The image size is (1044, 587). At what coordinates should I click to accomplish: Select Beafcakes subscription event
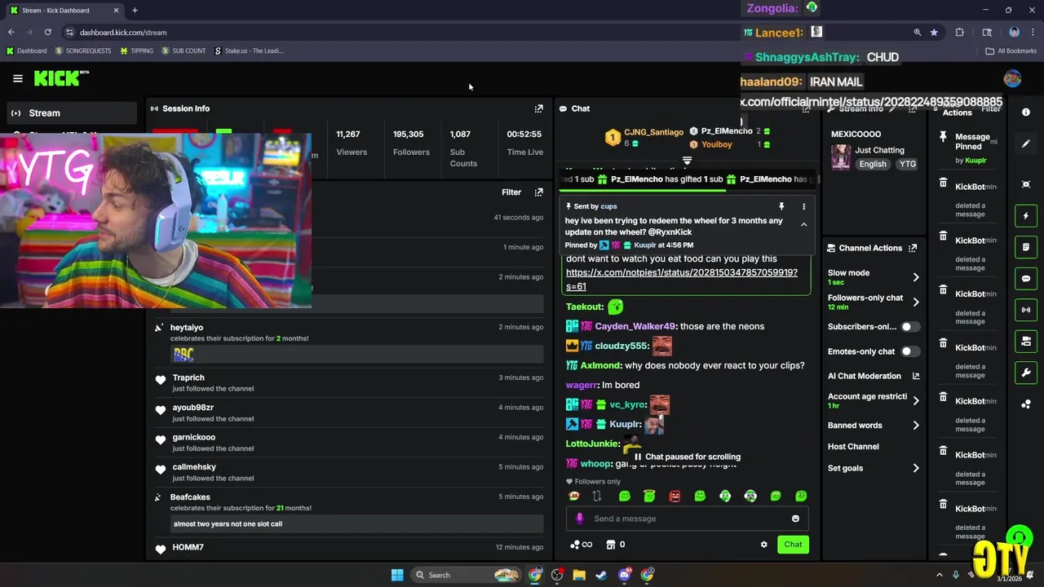351,513
